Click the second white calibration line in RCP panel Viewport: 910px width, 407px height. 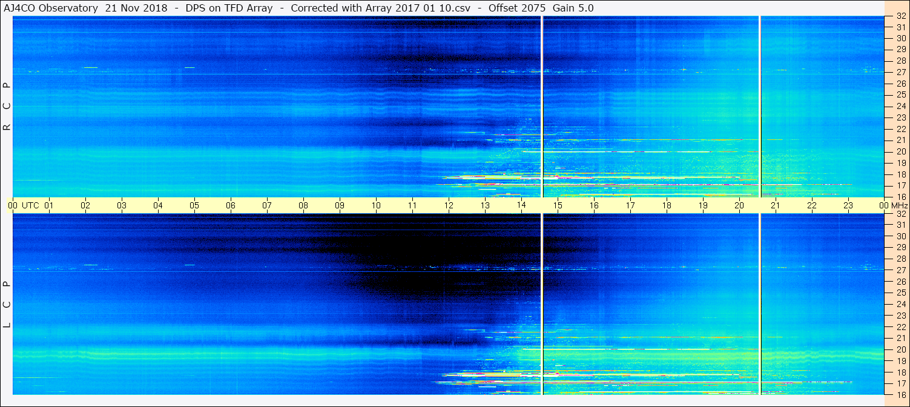[x=759, y=107]
